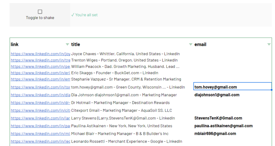
Task: Select the pauliina.astikainen@gmail.com email cell
Action: point(233,126)
